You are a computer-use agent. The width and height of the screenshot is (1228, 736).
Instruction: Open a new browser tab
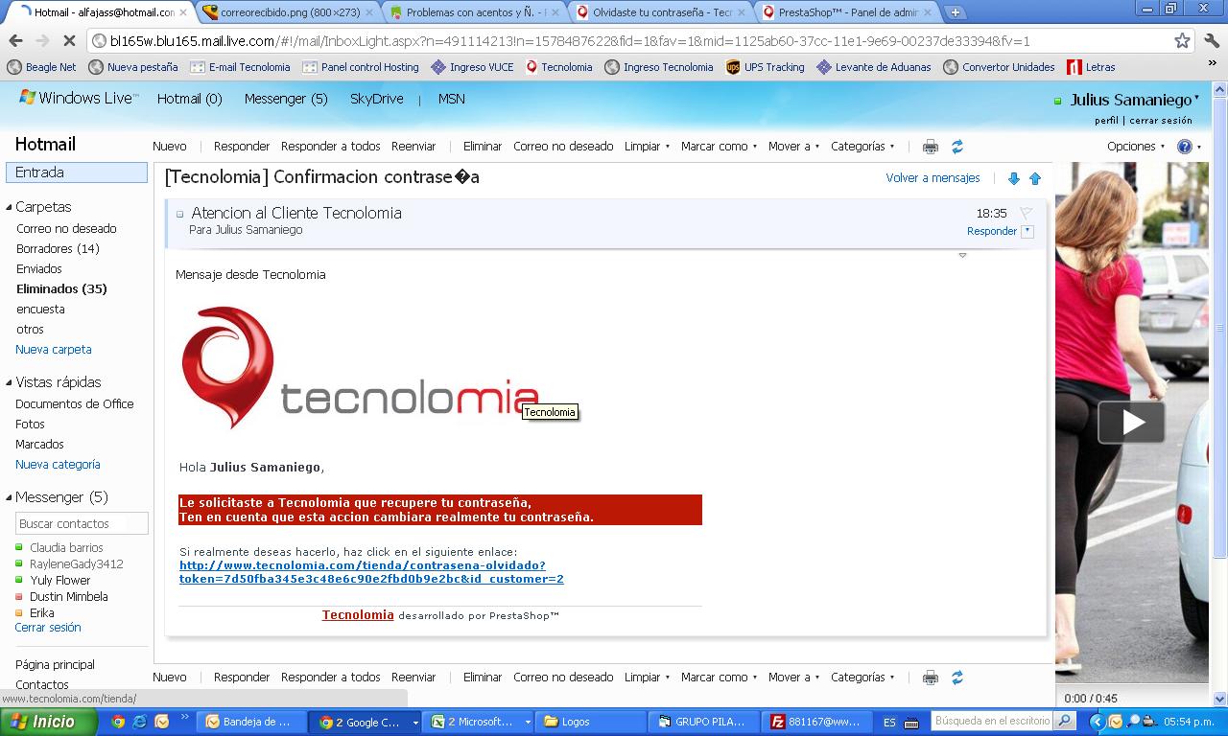pos(956,12)
